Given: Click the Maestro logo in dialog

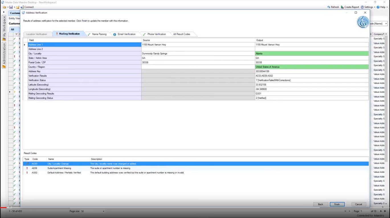Looking at the screenshot, I should coord(363,22).
